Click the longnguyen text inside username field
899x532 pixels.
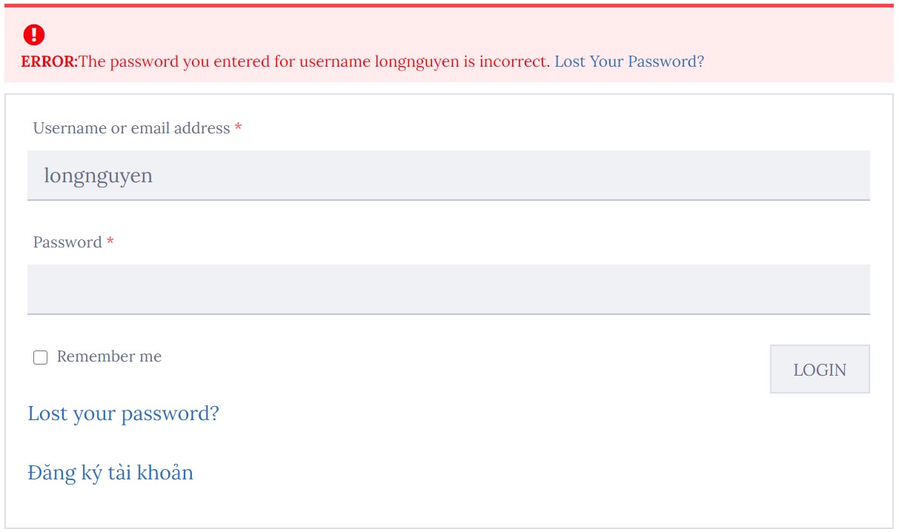[x=98, y=176]
